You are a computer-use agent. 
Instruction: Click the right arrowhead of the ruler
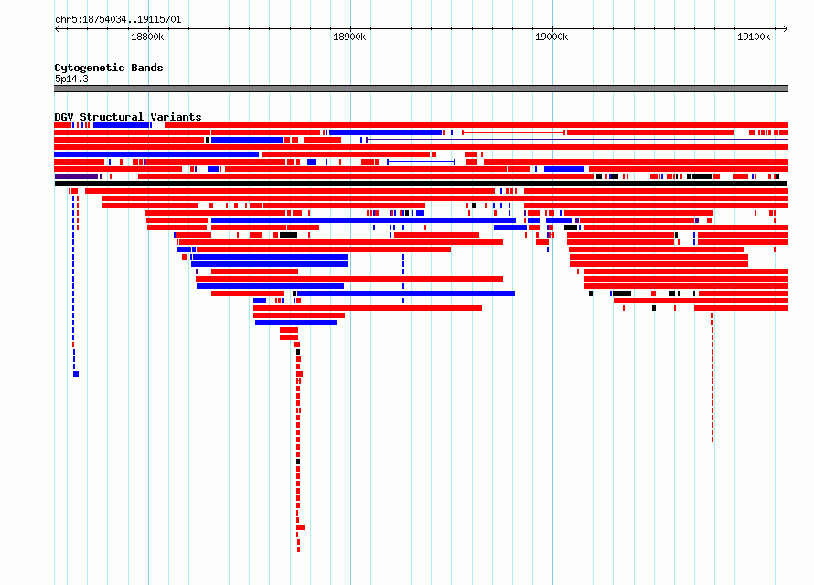(x=786, y=29)
